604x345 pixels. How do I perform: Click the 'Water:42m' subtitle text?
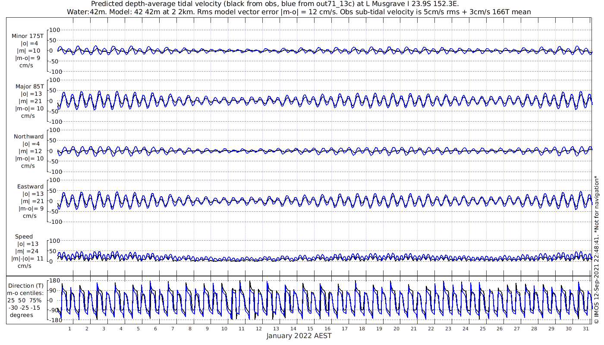[x=82, y=12]
